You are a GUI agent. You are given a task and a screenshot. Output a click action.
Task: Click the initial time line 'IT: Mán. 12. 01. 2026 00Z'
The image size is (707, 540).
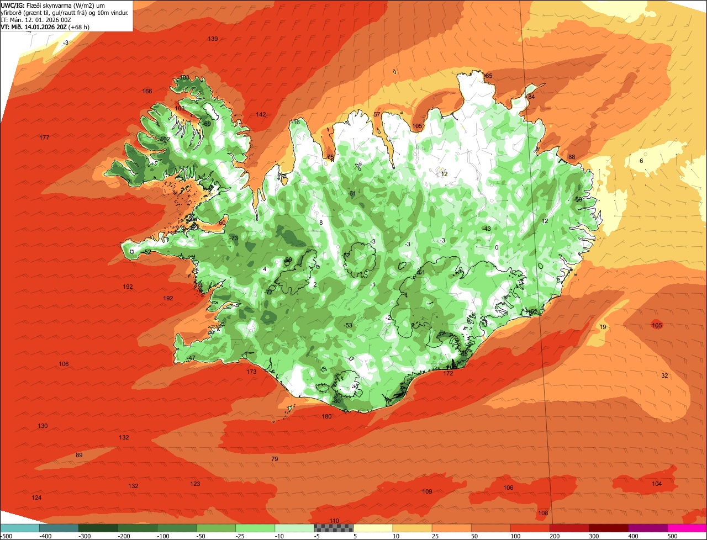[36, 19]
